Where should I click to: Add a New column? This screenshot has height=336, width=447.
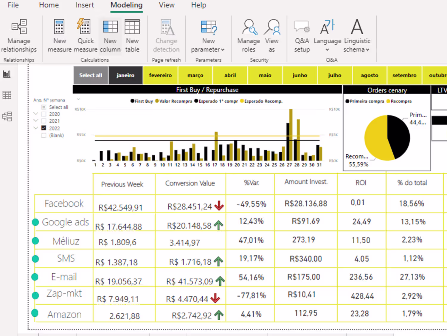tap(110, 36)
